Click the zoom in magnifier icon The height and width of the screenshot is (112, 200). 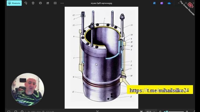coord(187,111)
